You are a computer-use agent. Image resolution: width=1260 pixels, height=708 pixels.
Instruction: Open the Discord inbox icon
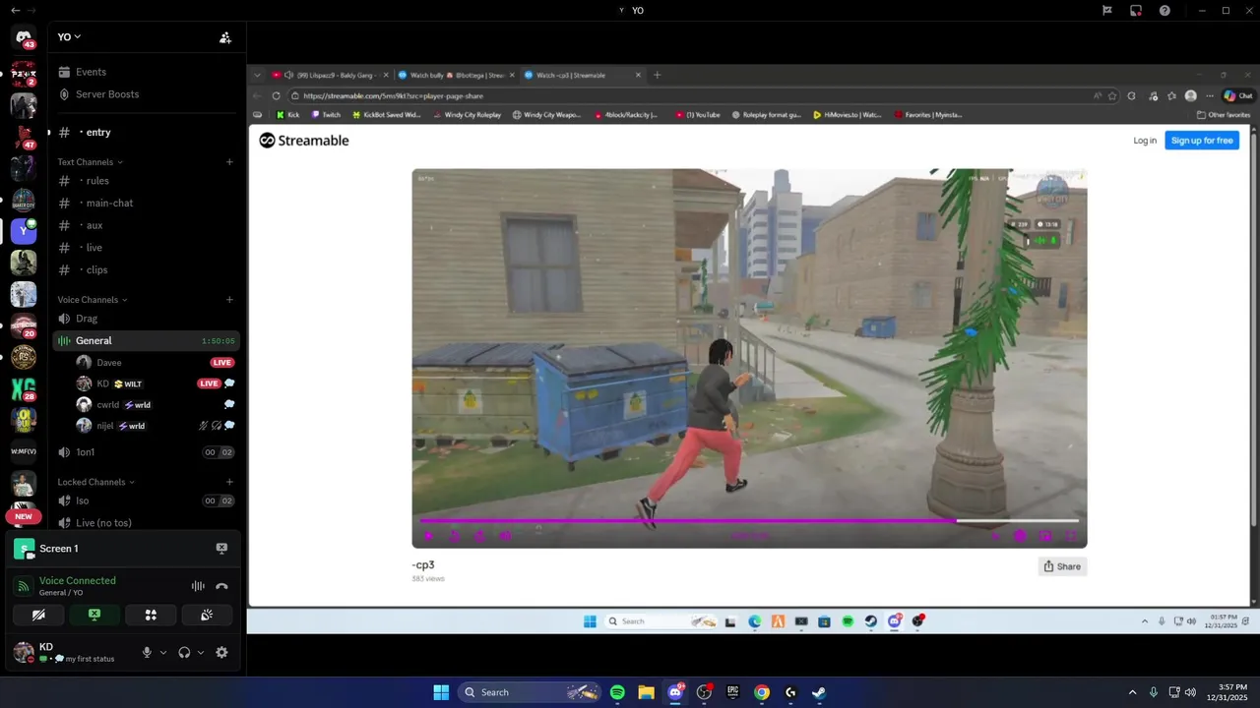click(x=1135, y=10)
